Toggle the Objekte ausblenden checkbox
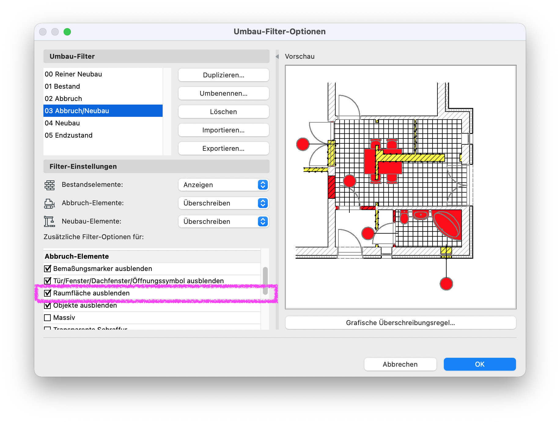The width and height of the screenshot is (560, 422). click(x=48, y=305)
